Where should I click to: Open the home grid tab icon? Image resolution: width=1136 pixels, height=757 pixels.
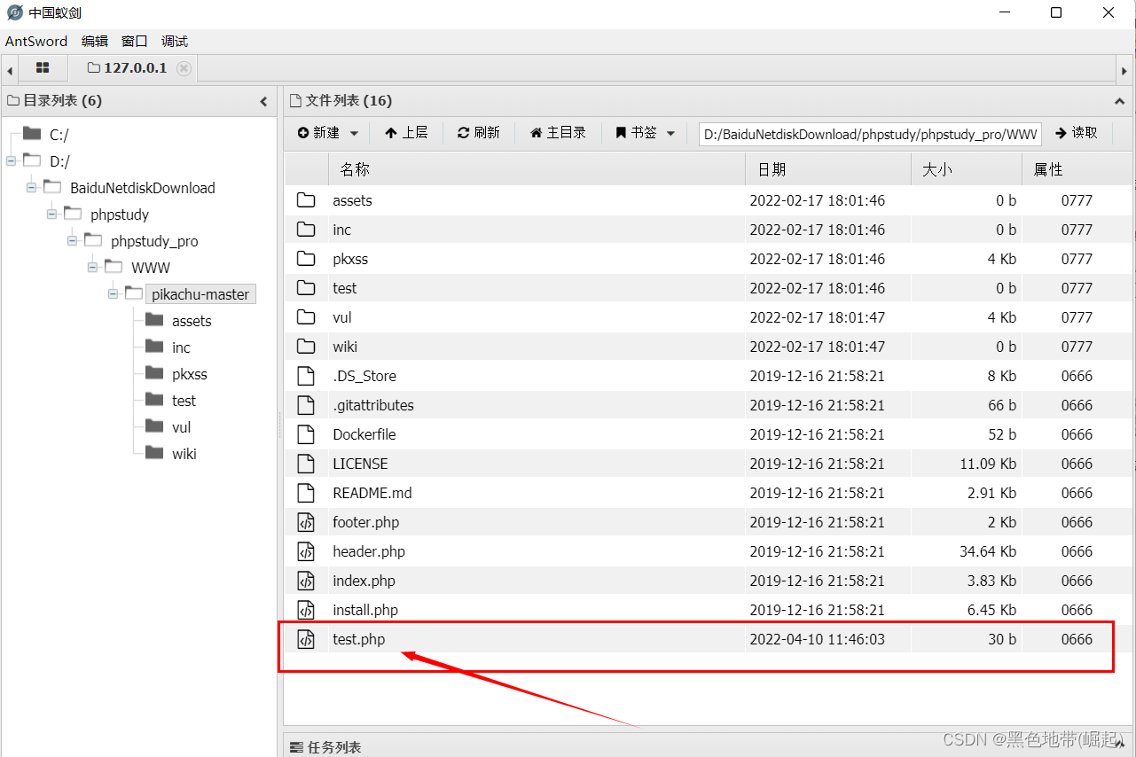point(42,68)
